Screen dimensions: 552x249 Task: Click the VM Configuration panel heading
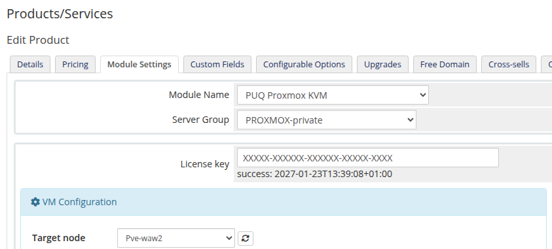pyautogui.click(x=284, y=202)
